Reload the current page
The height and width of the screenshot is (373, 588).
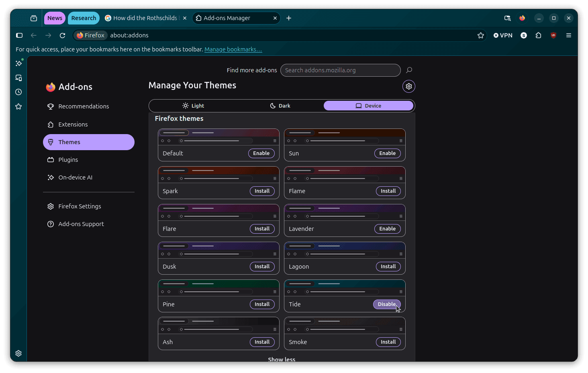(63, 35)
